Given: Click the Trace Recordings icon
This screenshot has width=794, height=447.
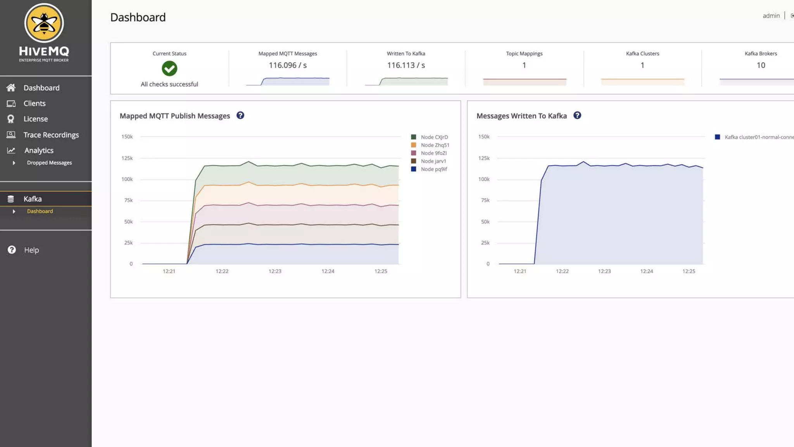Looking at the screenshot, I should [11, 135].
